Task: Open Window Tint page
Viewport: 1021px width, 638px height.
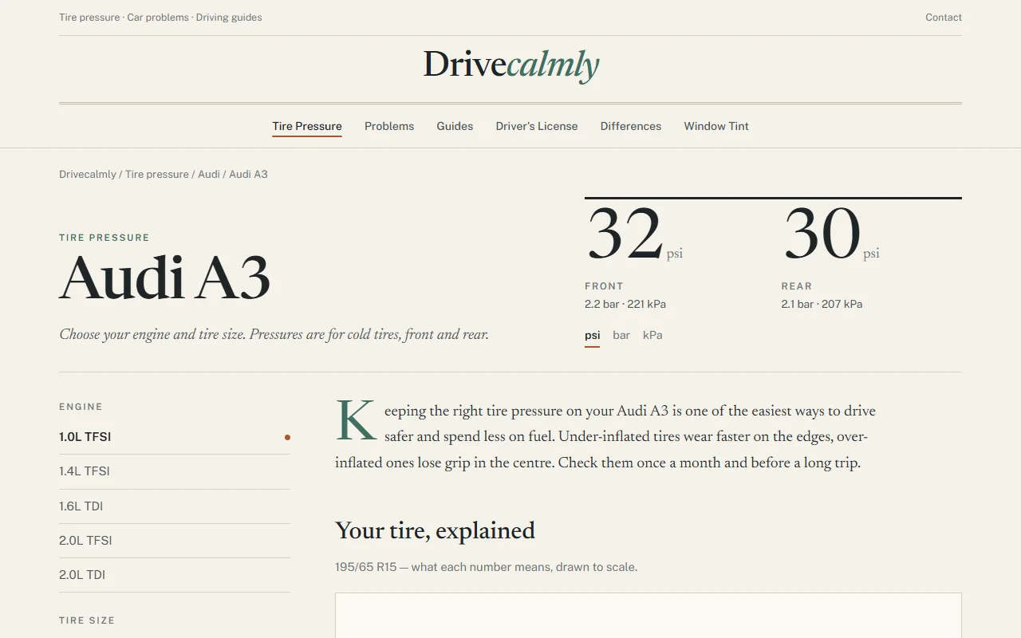Action: [x=716, y=126]
